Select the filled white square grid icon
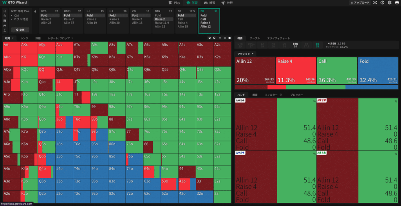Viewport: 401px width, 206px height. pyautogui.click(x=229, y=38)
